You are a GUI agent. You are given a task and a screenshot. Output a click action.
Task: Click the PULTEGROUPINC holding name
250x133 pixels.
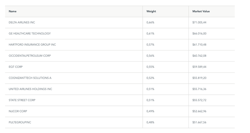(20, 123)
